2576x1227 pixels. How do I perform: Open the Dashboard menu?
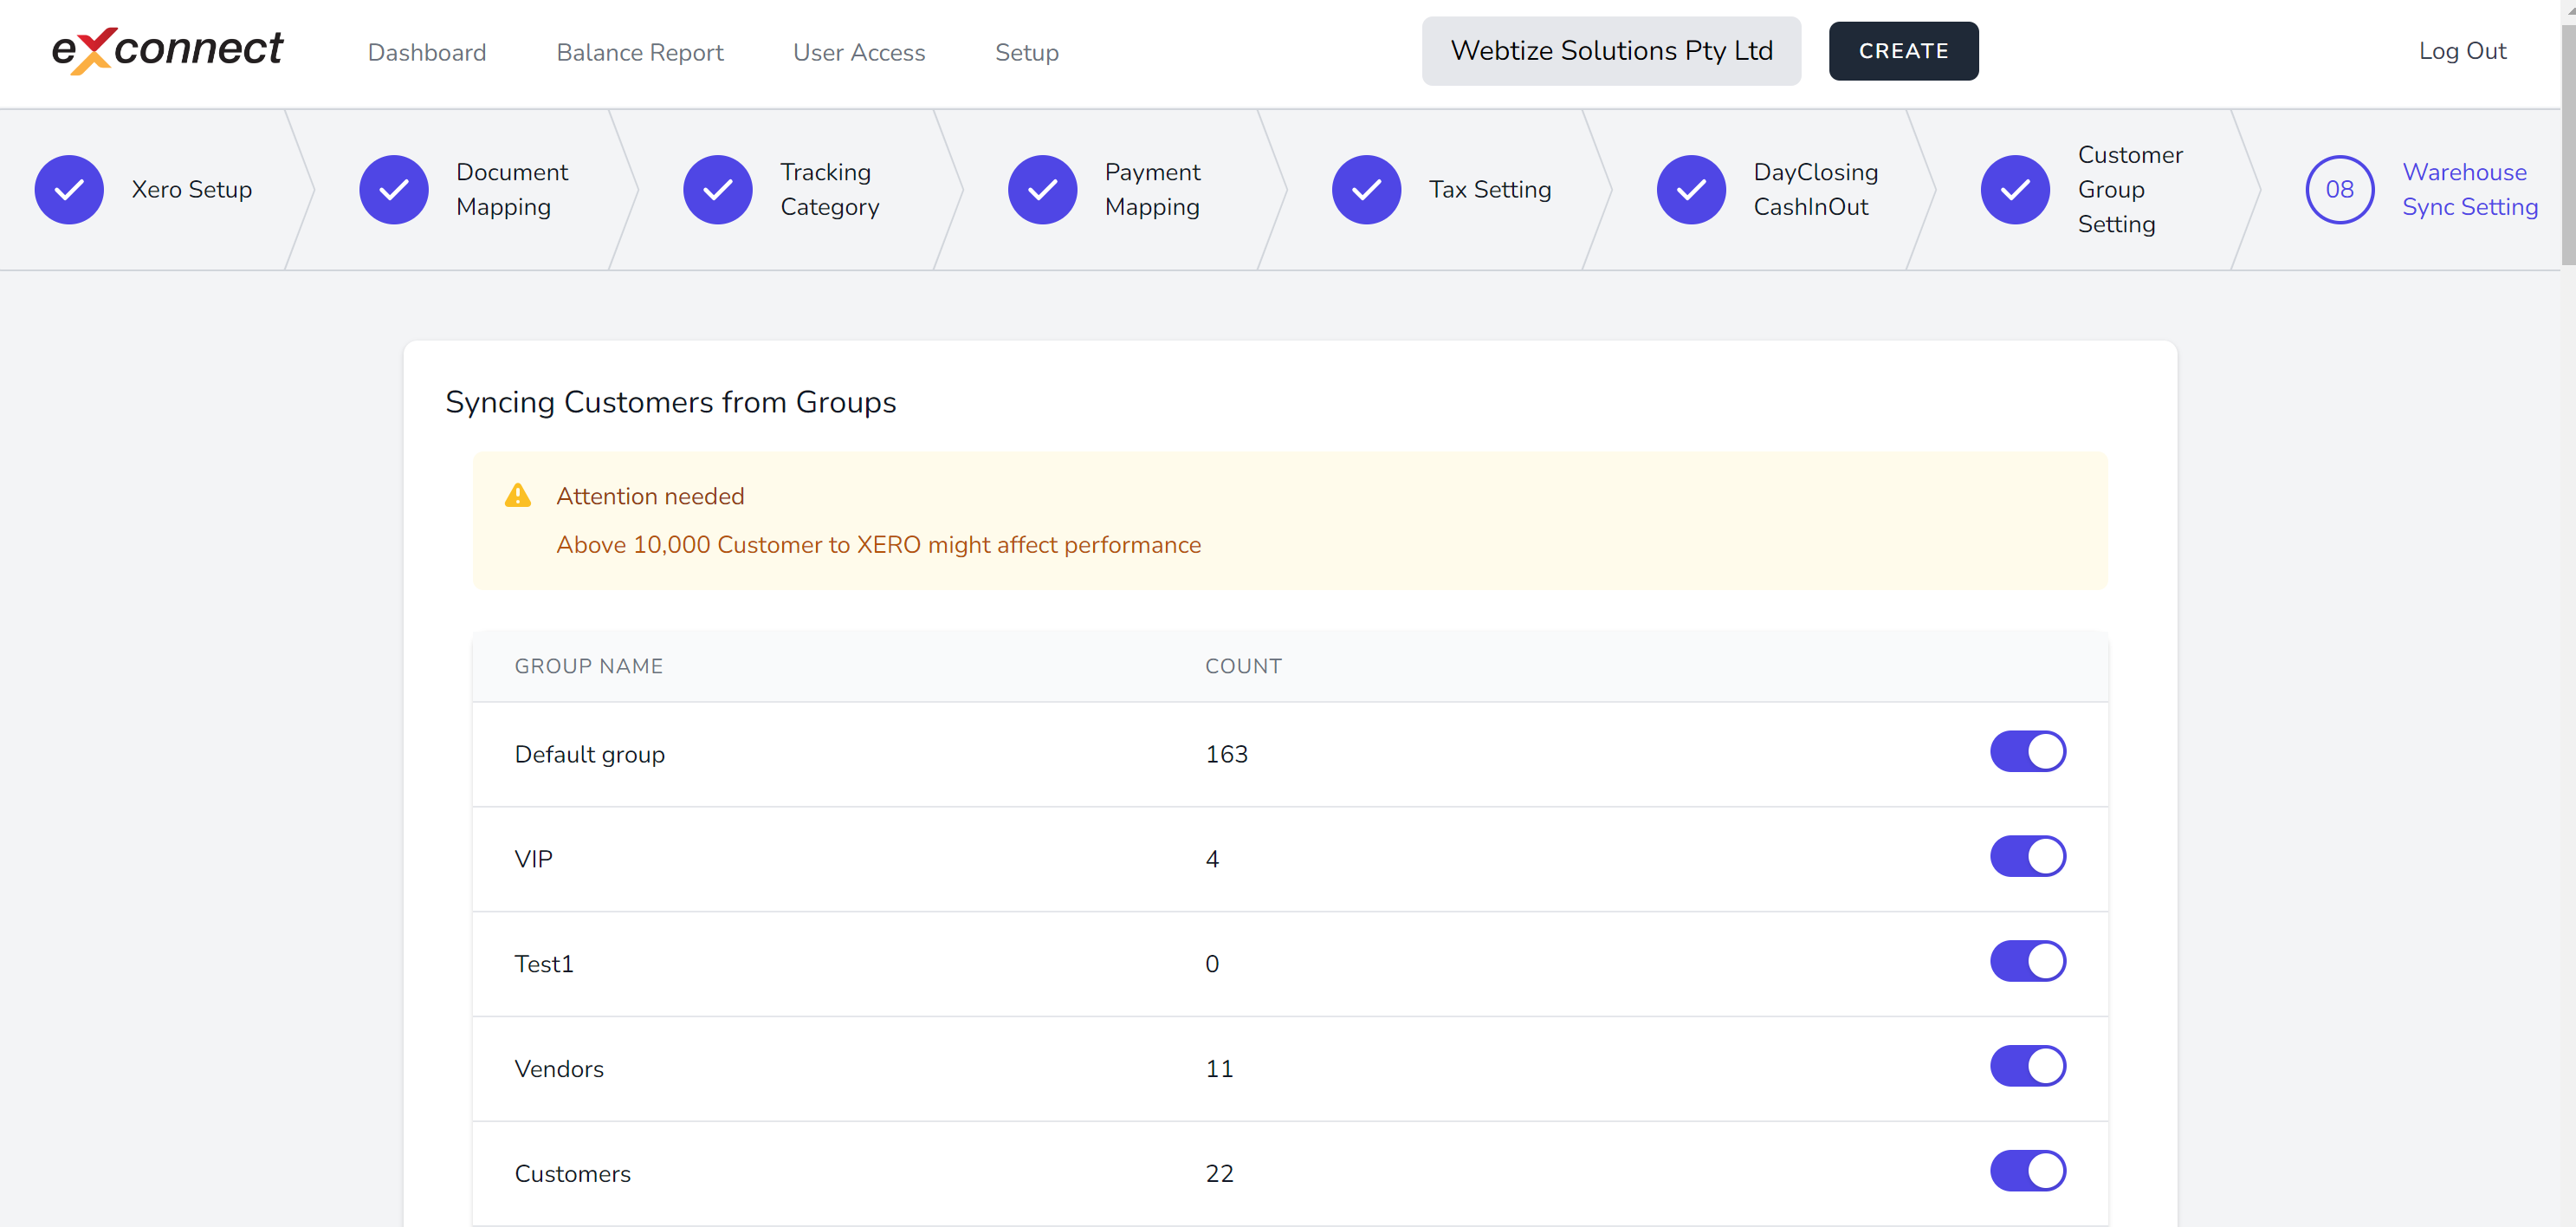tap(427, 52)
